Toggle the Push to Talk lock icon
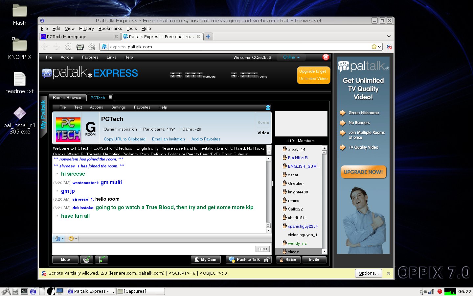The width and height of the screenshot is (473, 296). pos(267,259)
